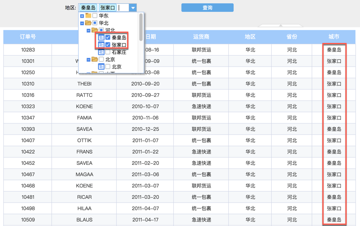Click the 华东 closed folder icon
The image size is (360, 226).
pyautogui.click(x=88, y=16)
